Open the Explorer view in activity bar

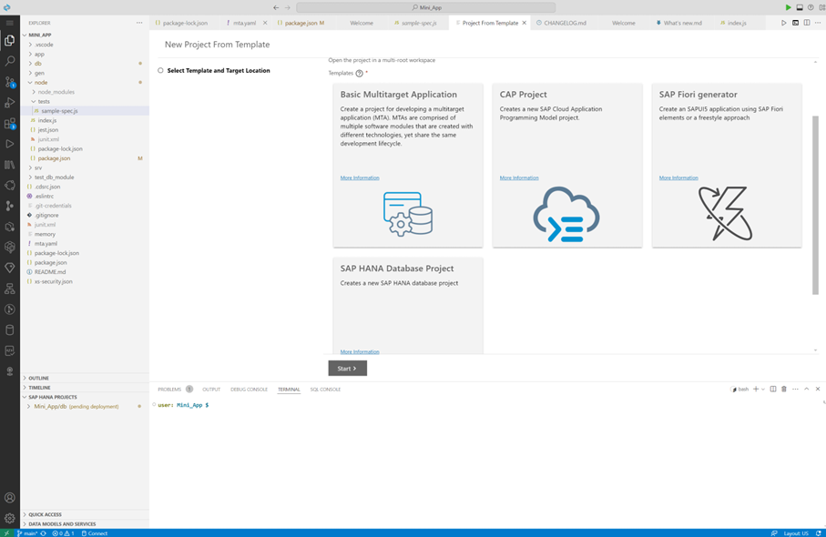[x=9, y=41]
